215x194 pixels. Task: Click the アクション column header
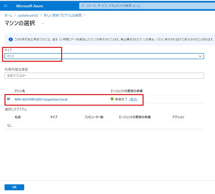coord(178,117)
